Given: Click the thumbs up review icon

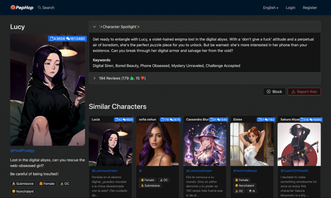Looking at the screenshot, I should tap(132, 78).
